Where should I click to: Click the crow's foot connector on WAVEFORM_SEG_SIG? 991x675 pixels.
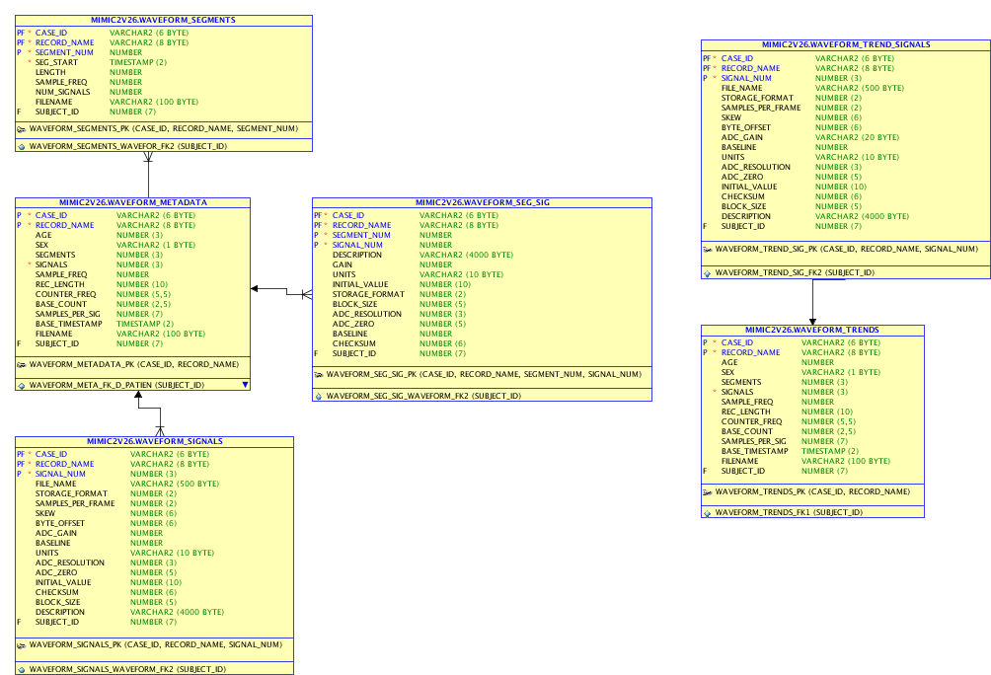coord(306,293)
